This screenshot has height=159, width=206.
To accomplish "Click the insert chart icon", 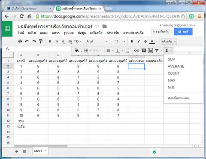I will [150, 50].
